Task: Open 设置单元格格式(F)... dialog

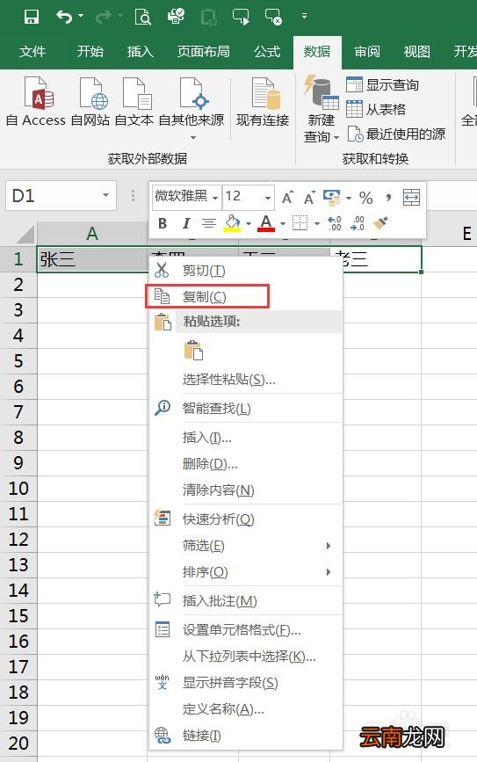Action: (245, 630)
